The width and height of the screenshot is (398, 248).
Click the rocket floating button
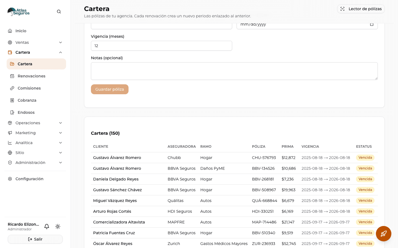[x=384, y=234]
